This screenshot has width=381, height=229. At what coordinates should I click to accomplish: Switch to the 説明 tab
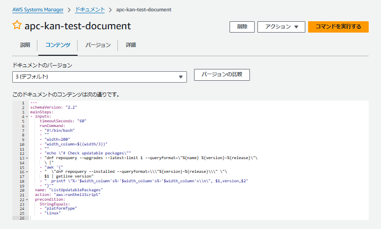pyautogui.click(x=25, y=45)
